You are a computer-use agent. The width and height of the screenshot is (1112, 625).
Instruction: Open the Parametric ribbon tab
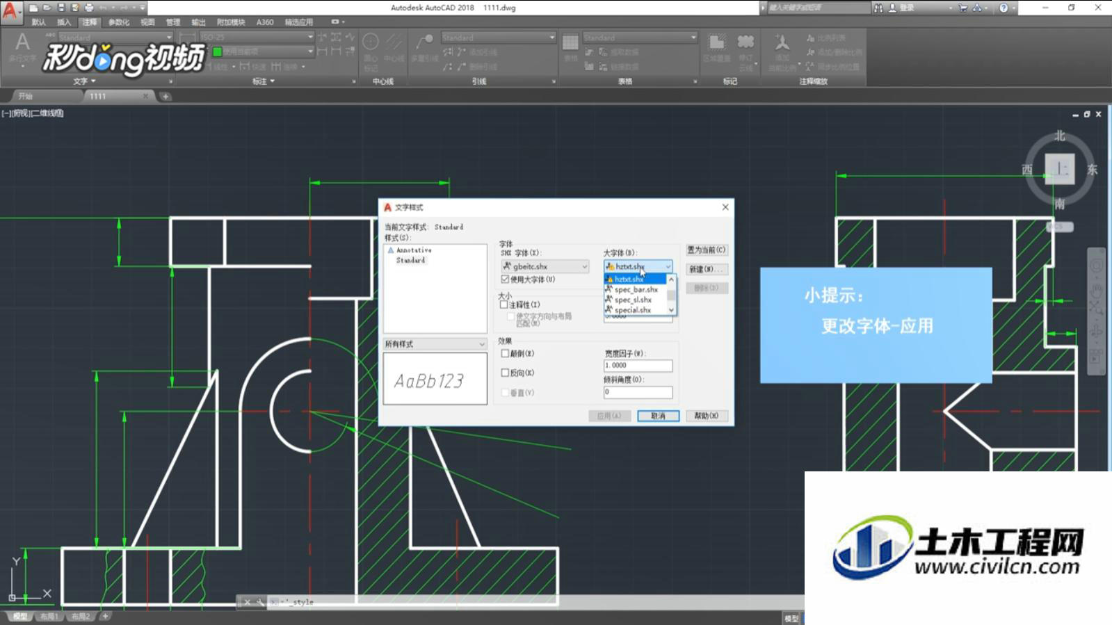click(x=119, y=22)
